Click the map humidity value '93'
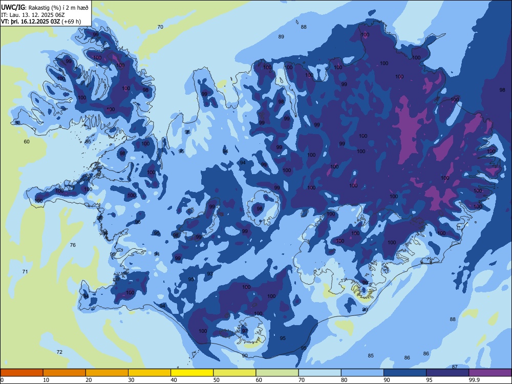The image size is (512, 384). point(210,274)
